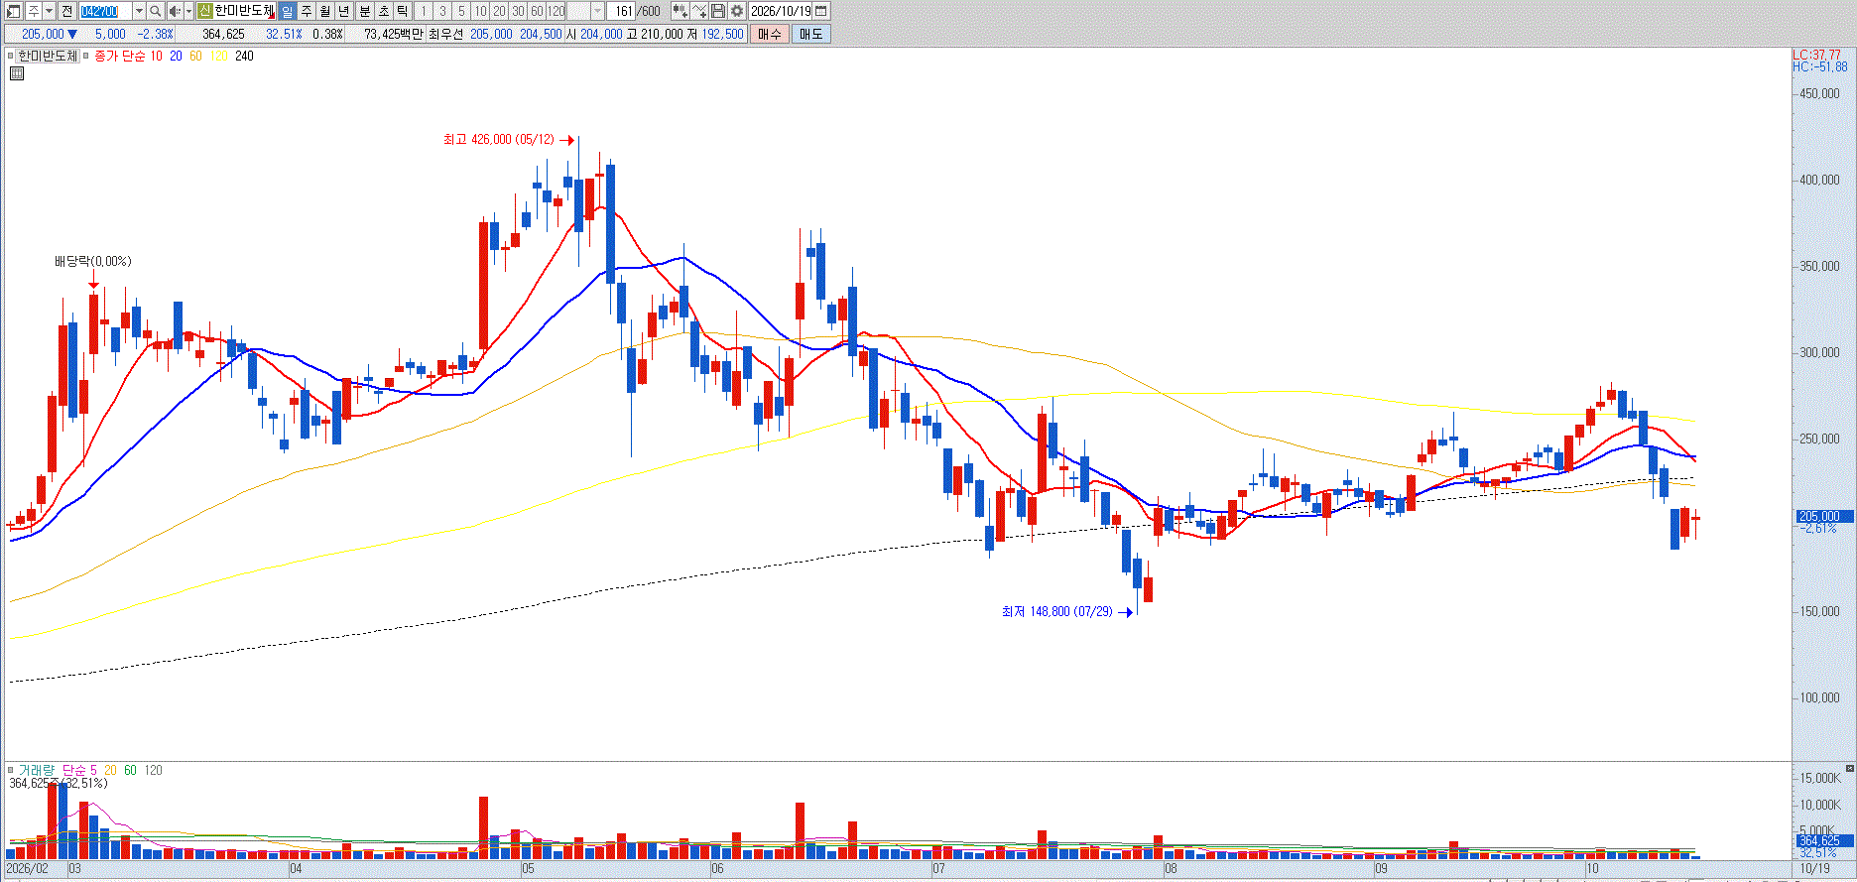The image size is (1857, 882).
Task: Select weekly (주) chart period
Action: 306,11
